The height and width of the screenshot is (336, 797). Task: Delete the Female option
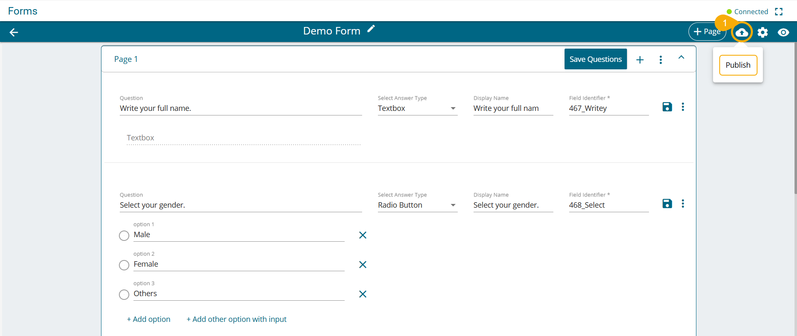(x=363, y=265)
